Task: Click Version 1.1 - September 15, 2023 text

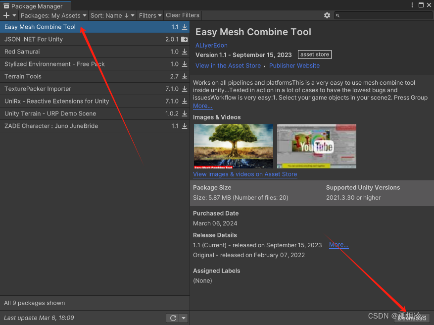Action: point(243,55)
